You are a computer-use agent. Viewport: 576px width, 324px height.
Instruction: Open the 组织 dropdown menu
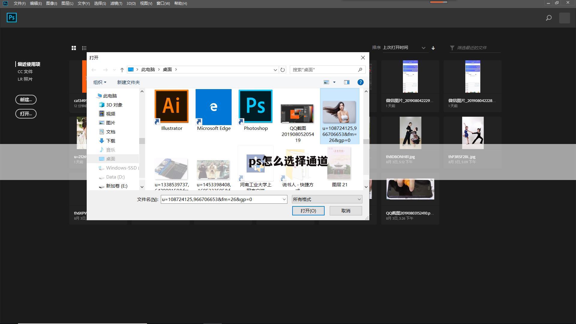click(x=100, y=82)
